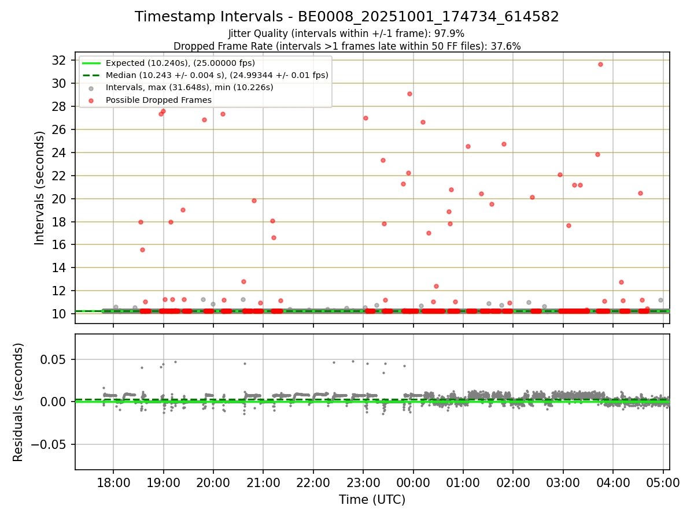The width and height of the screenshot is (694, 520).
Task: Click the Intervals (seconds) y-axis label
Action: click(39, 188)
